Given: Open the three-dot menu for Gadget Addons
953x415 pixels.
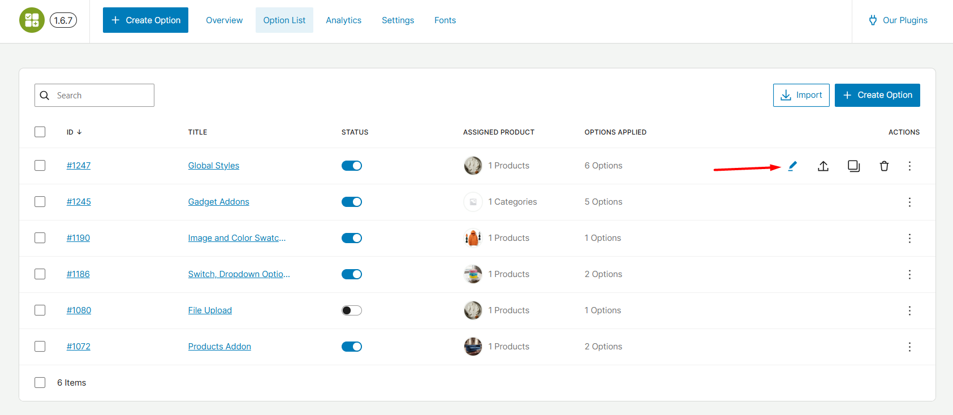Looking at the screenshot, I should 909,202.
